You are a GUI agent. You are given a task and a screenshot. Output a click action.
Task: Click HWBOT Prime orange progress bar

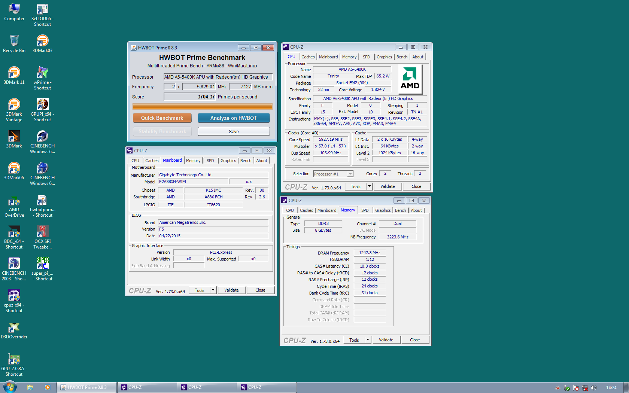pyautogui.click(x=203, y=107)
